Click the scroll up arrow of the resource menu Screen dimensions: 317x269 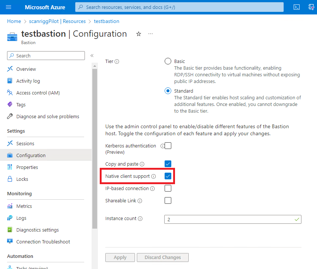click(x=95, y=66)
